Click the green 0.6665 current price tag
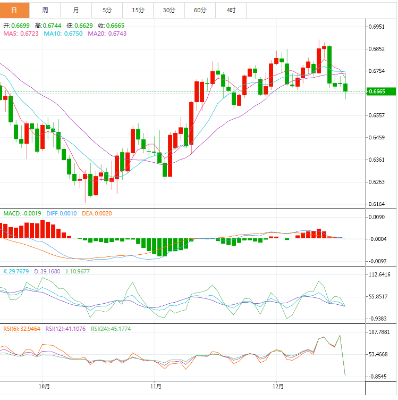 pyautogui.click(x=381, y=91)
